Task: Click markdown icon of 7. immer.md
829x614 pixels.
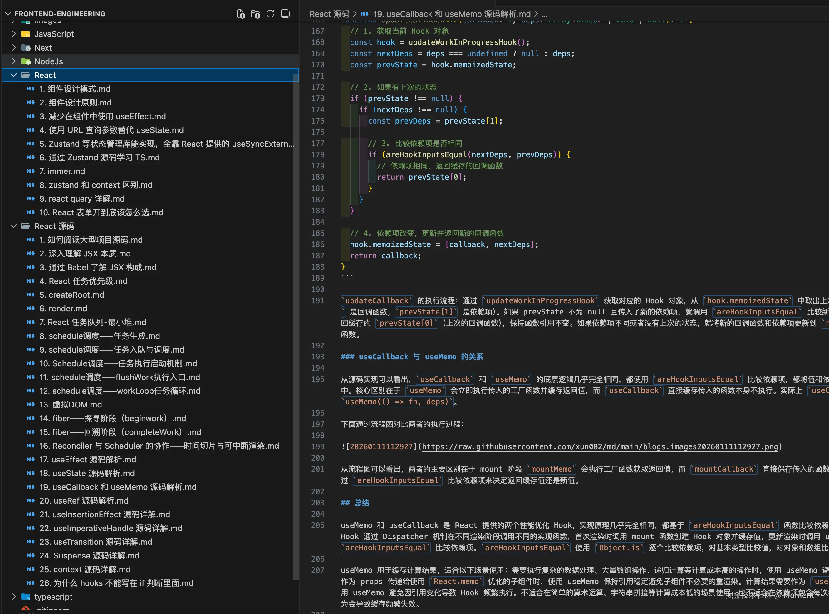Action: click(x=31, y=171)
